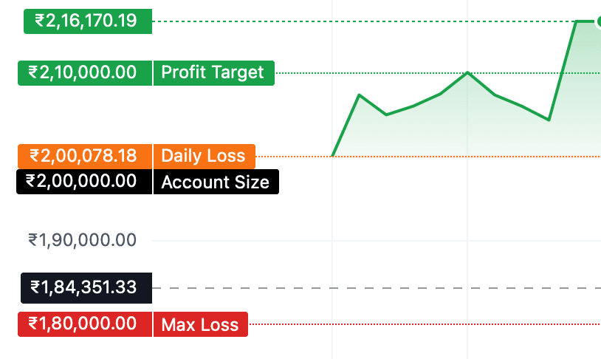Select the Max Loss label
The width and height of the screenshot is (601, 359).
(200, 324)
